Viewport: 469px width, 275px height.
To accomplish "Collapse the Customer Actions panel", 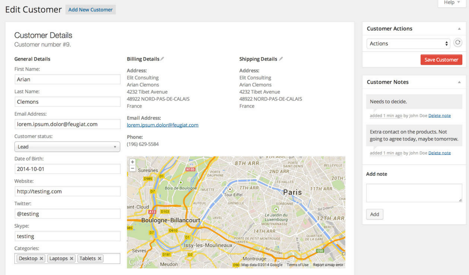I will tap(459, 28).
